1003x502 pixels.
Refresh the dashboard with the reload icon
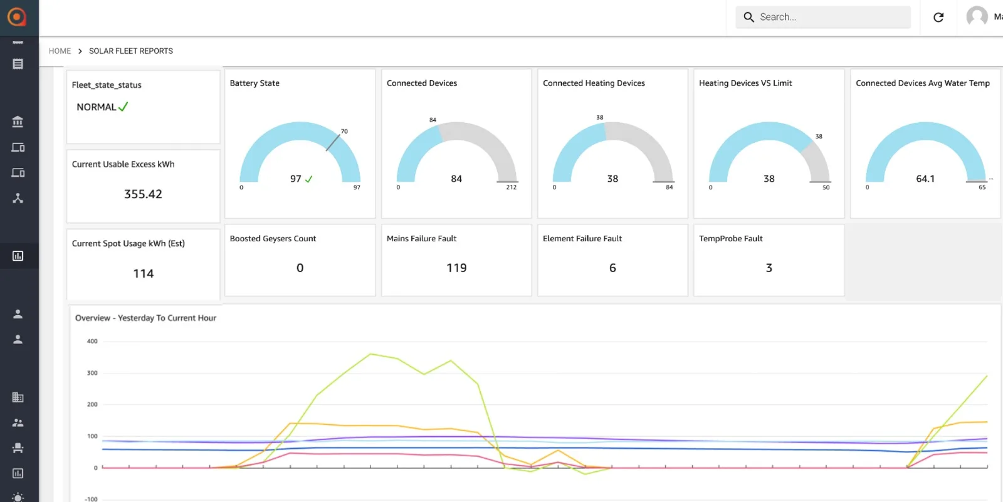[938, 18]
